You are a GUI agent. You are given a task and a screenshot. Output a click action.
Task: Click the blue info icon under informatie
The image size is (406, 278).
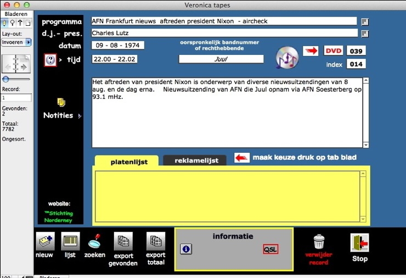pos(186,249)
